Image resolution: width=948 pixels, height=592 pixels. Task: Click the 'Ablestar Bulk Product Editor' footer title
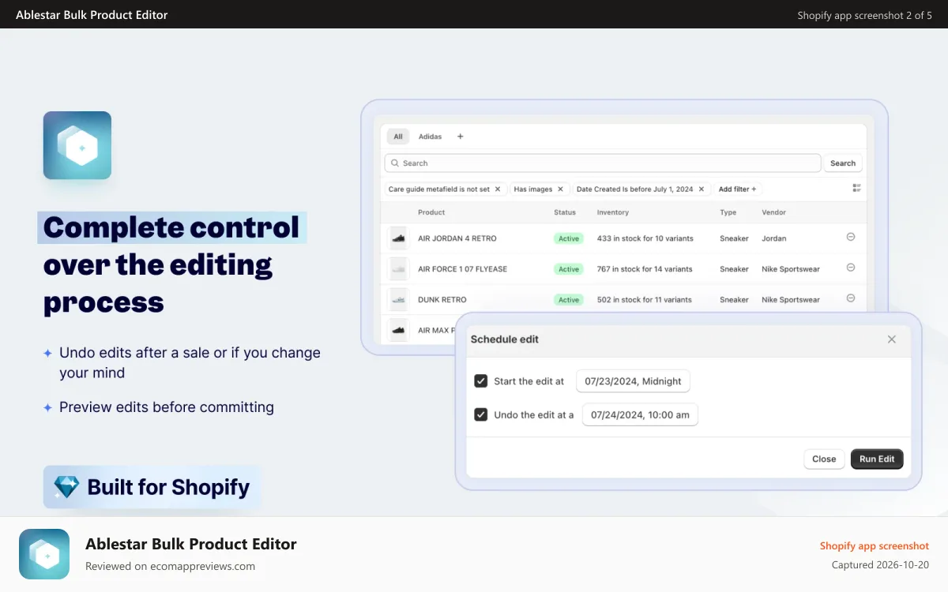click(x=191, y=544)
